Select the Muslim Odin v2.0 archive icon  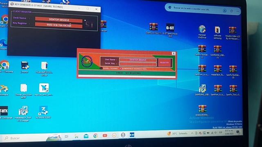pos(233,33)
